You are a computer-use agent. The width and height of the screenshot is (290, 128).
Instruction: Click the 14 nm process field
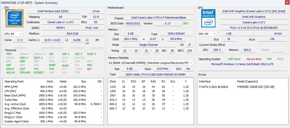[96, 11]
